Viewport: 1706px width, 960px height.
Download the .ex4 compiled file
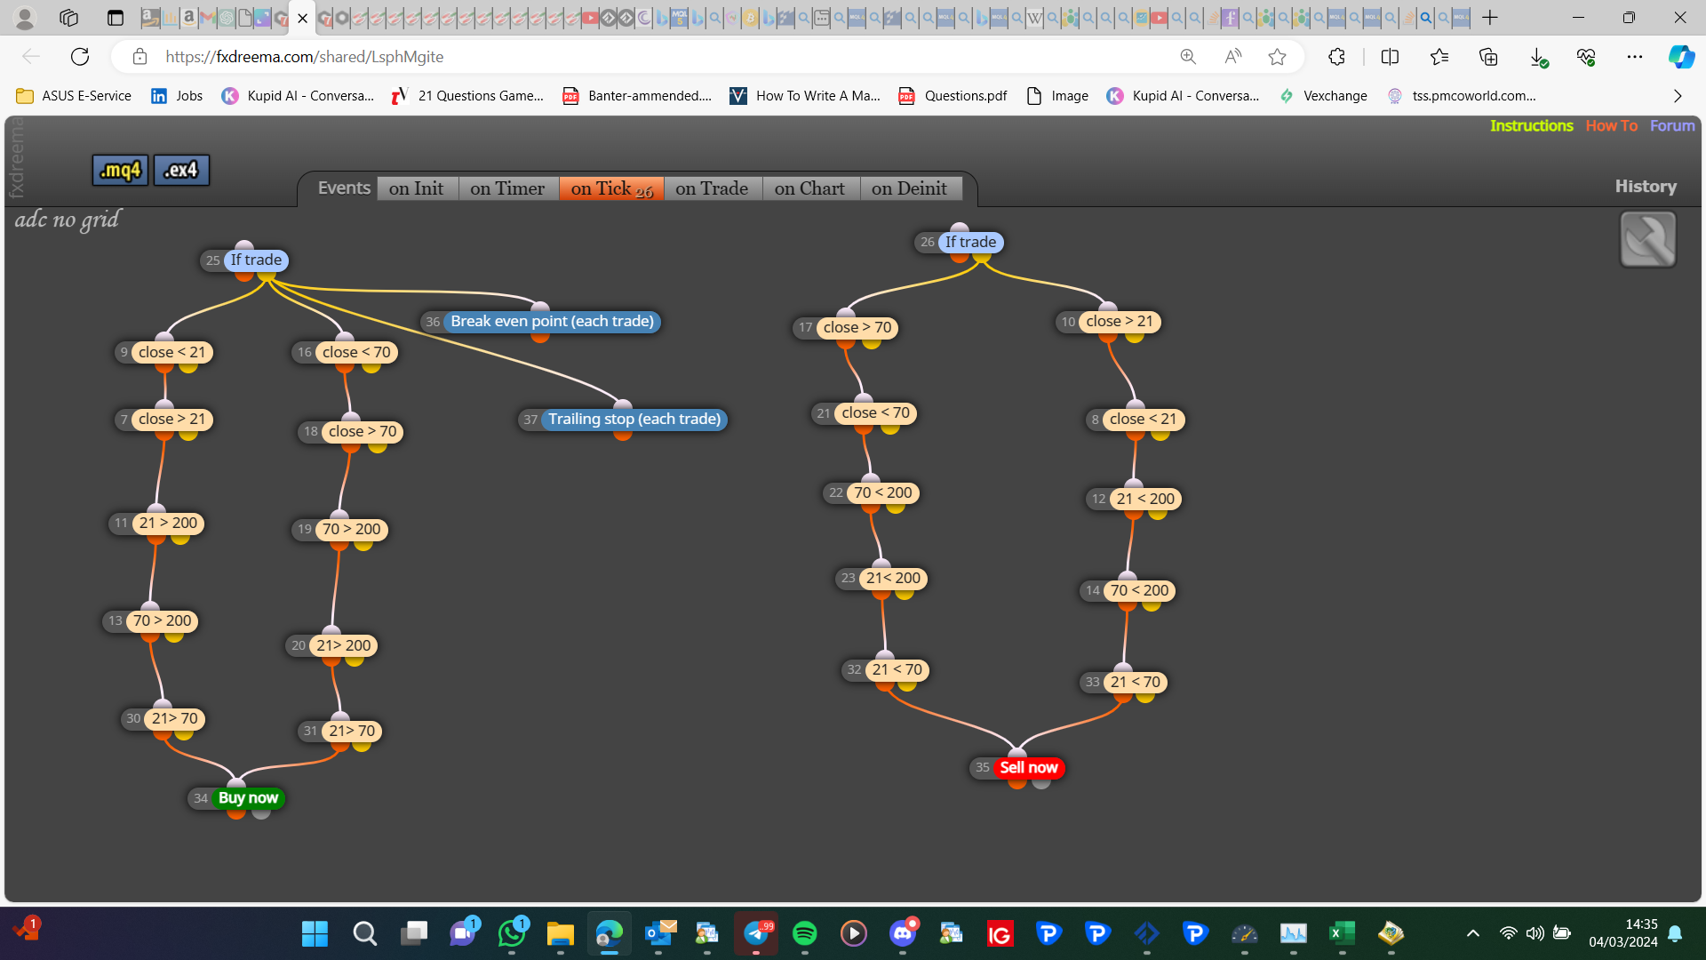pyautogui.click(x=181, y=170)
